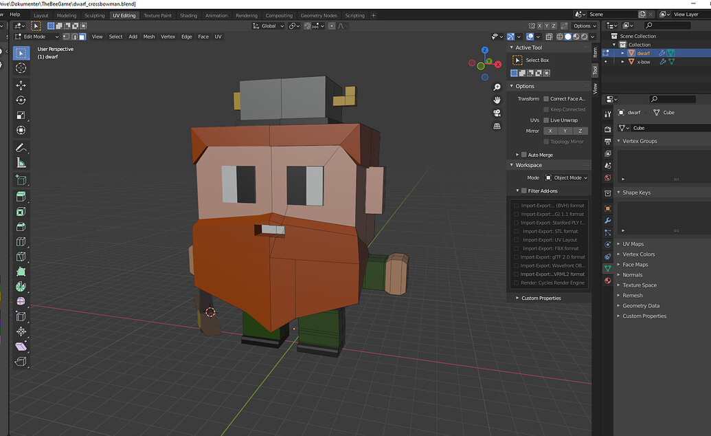Select the Annotate pencil tool
The width and height of the screenshot is (711, 436).
click(21, 148)
